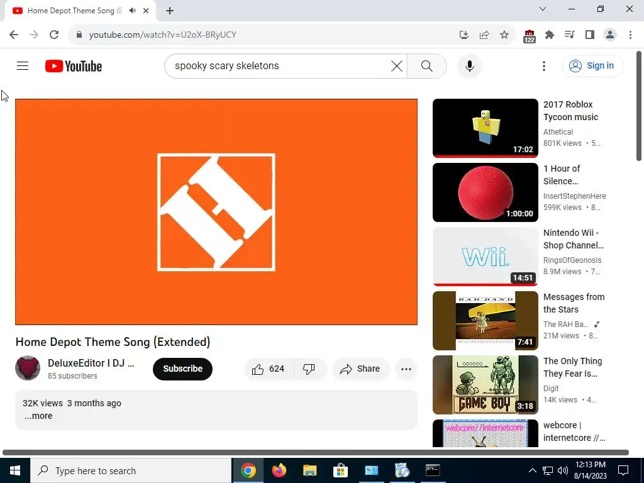Click the Sign in button
The width and height of the screenshot is (644, 483).
tap(592, 65)
